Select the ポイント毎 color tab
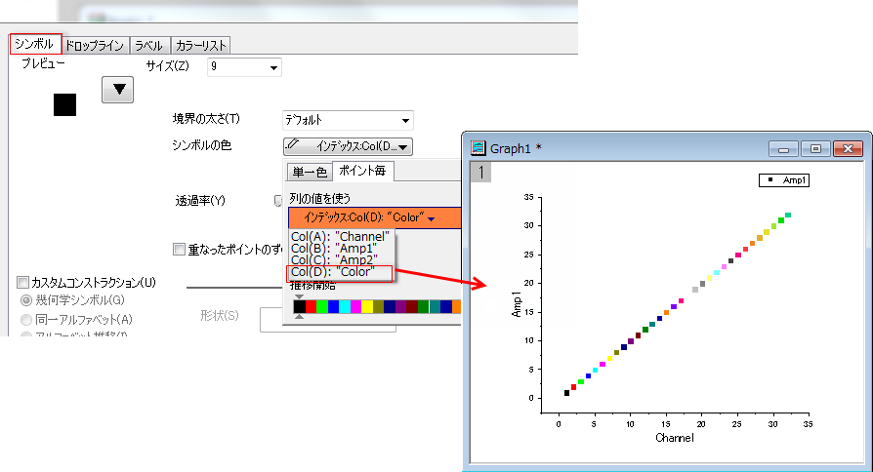The width and height of the screenshot is (873, 472). coord(362,171)
